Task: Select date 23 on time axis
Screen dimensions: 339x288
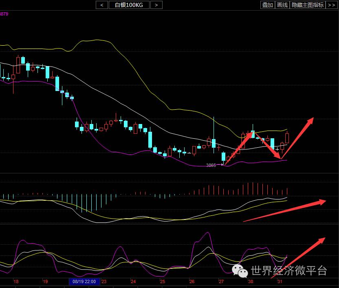Action: pyautogui.click(x=104, y=281)
